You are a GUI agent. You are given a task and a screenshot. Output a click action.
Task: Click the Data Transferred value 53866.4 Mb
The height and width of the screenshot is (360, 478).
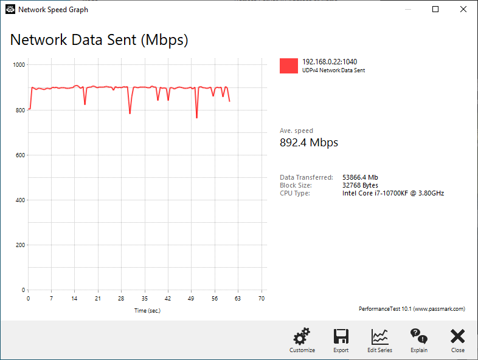click(360, 177)
